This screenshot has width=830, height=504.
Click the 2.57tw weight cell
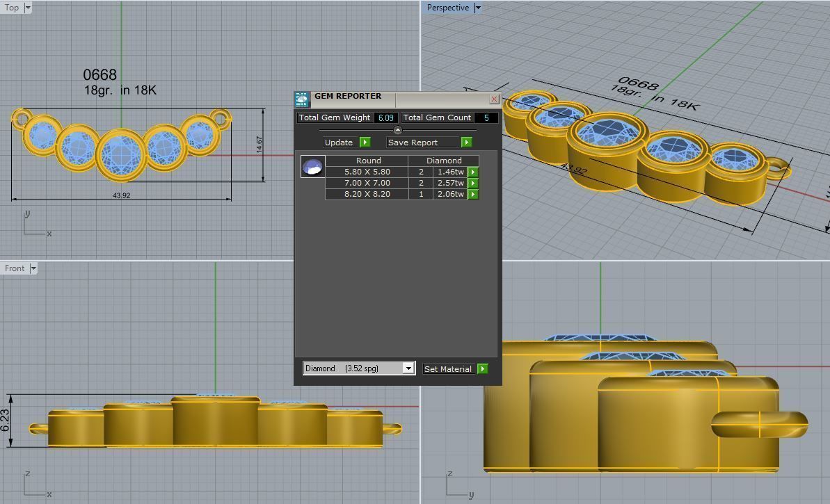coord(450,183)
